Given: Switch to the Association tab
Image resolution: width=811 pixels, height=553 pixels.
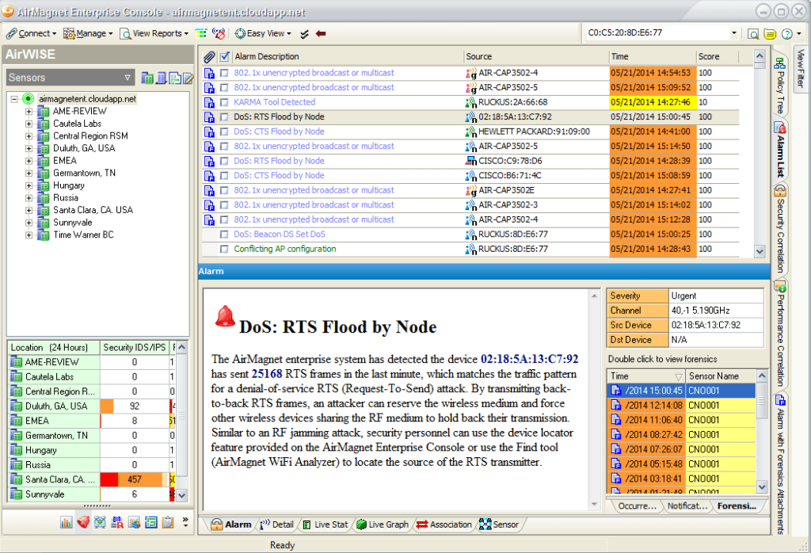Looking at the screenshot, I should (444, 524).
